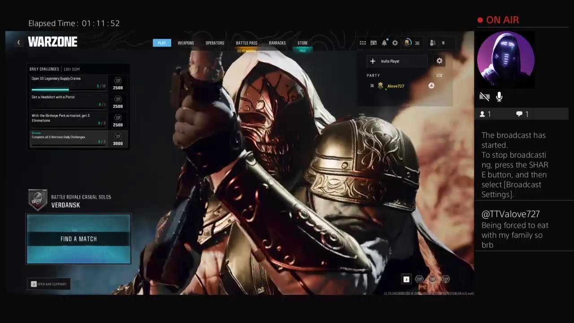Open notifications bell icon
The image size is (574, 323).
coord(384,43)
